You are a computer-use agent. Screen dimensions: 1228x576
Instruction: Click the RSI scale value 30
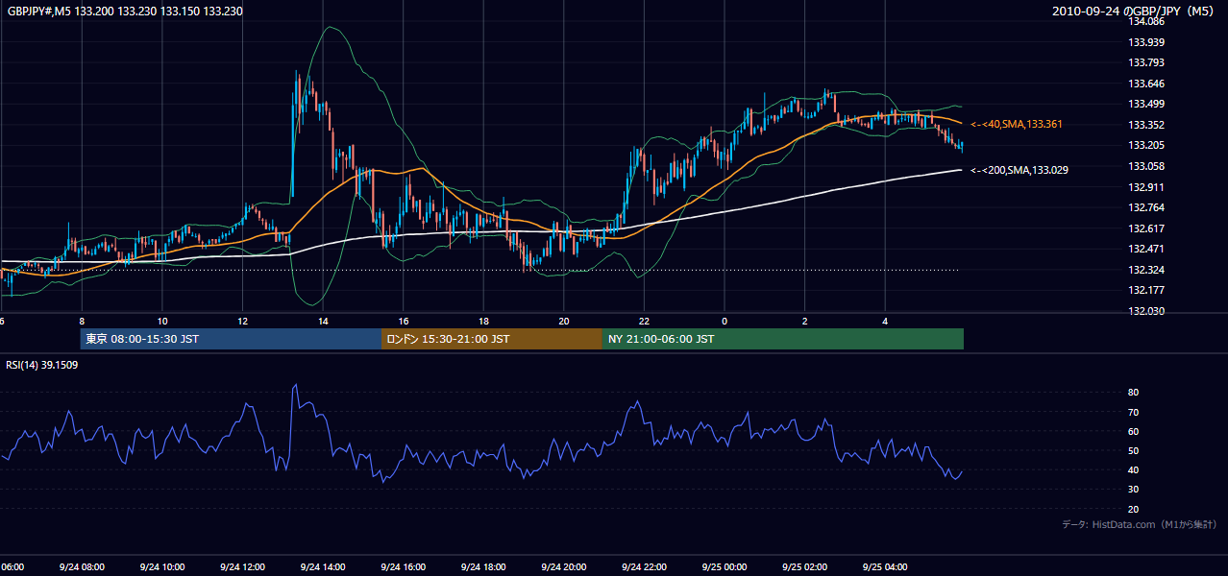point(1134,490)
